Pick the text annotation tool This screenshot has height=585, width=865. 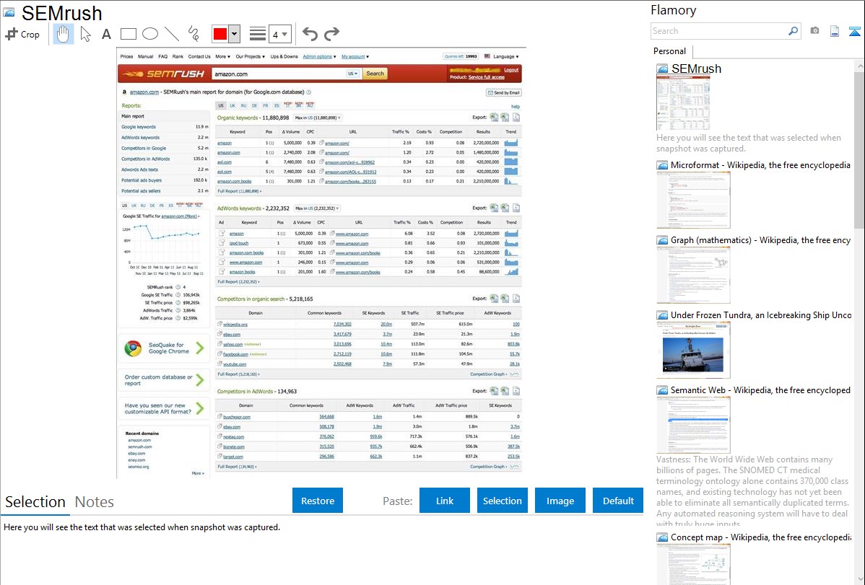(x=106, y=34)
